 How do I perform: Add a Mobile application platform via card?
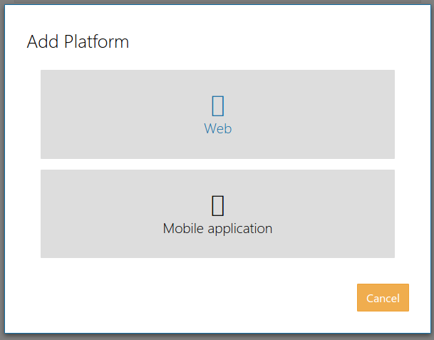[217, 214]
